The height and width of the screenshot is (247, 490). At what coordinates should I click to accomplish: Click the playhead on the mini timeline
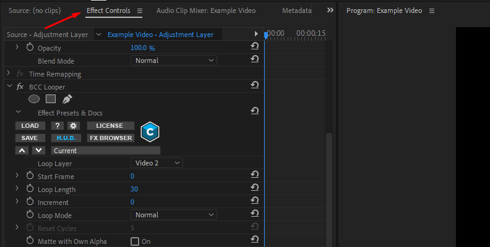[x=265, y=35]
